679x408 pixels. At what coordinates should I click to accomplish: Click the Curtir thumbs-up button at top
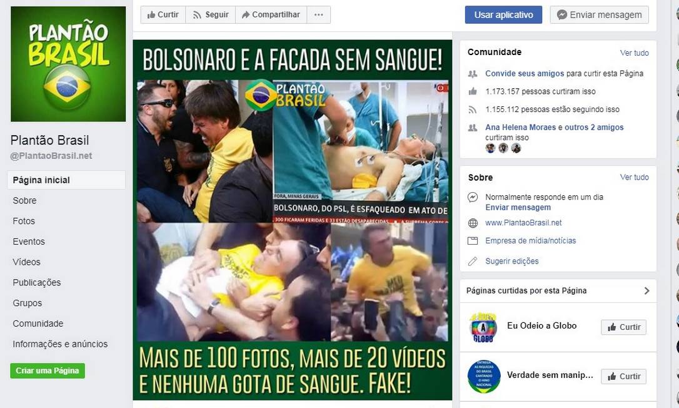(163, 15)
